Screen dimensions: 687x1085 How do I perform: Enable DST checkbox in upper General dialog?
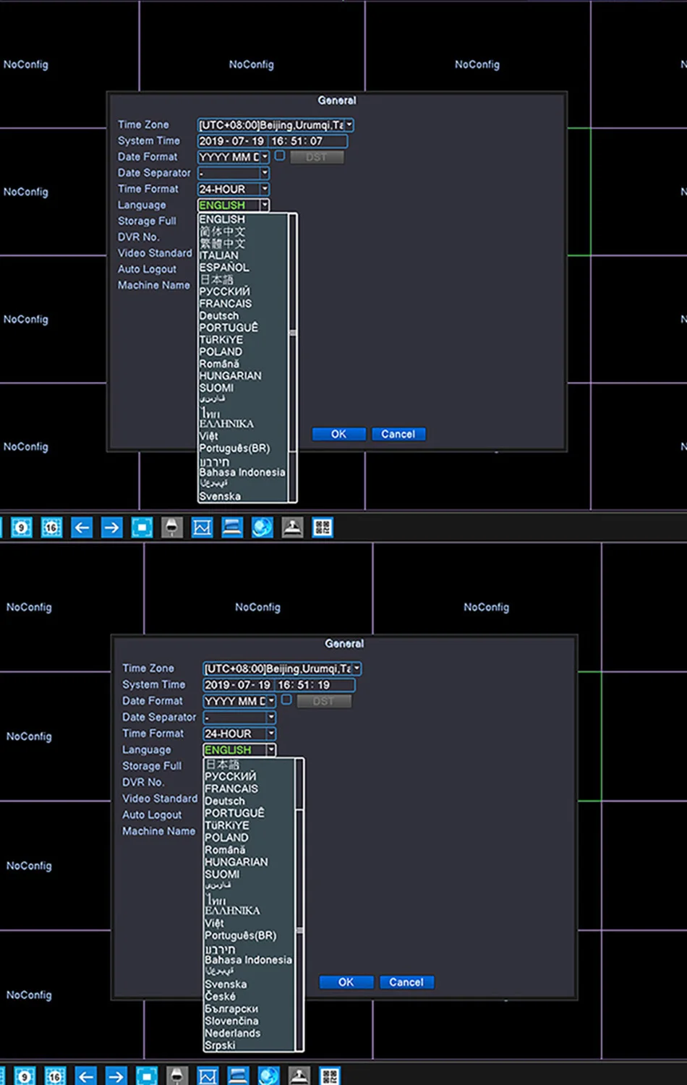pos(280,156)
